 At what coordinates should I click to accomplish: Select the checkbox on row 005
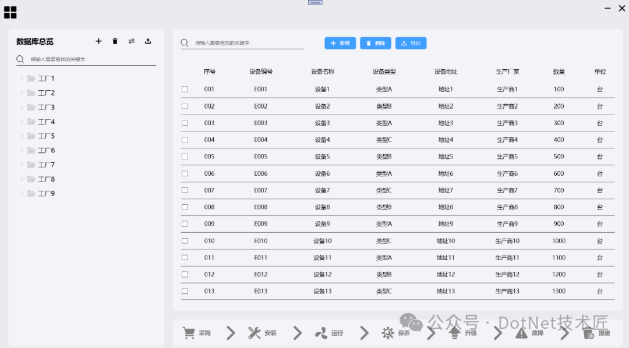[185, 157]
